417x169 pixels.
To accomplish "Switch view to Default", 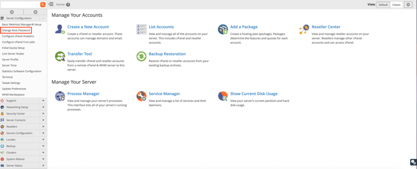I will (383, 4).
